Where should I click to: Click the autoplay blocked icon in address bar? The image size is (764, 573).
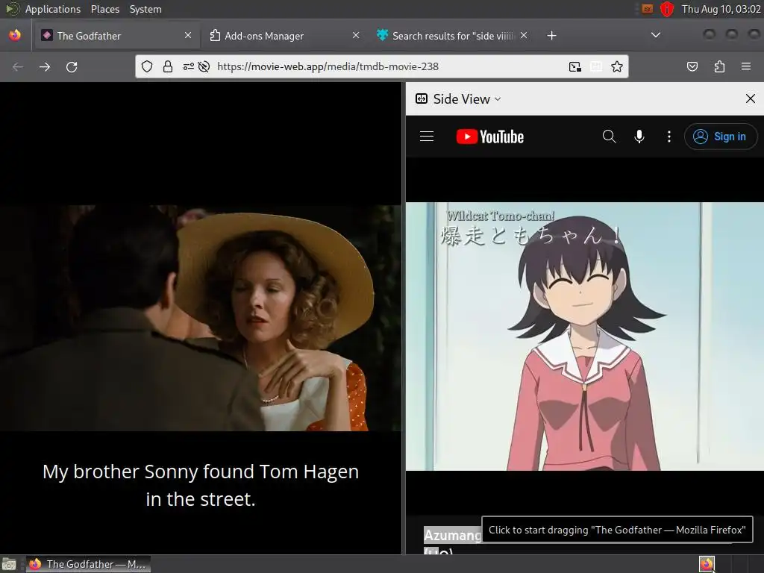click(204, 66)
